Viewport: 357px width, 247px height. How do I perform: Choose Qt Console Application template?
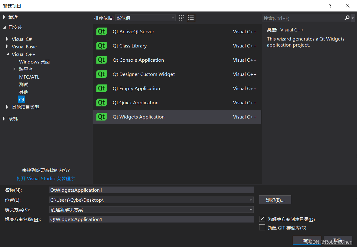[177, 60]
